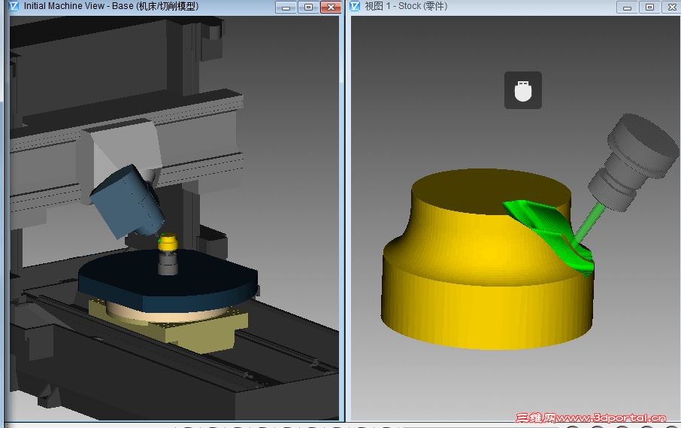Screen dimensions: 681x428
Task: Click the V icon of the 视图 1 Stock window
Action: (355, 6)
